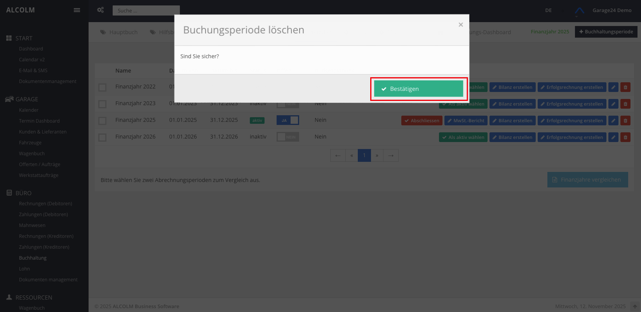The image size is (641, 312).
Task: Check the Finanzjahr 2025 row checkbox
Action: pos(103,121)
